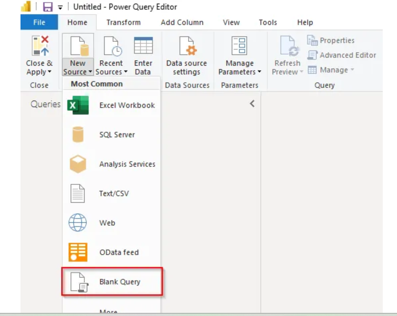Click the Save floppy disk icon

[x=48, y=7]
